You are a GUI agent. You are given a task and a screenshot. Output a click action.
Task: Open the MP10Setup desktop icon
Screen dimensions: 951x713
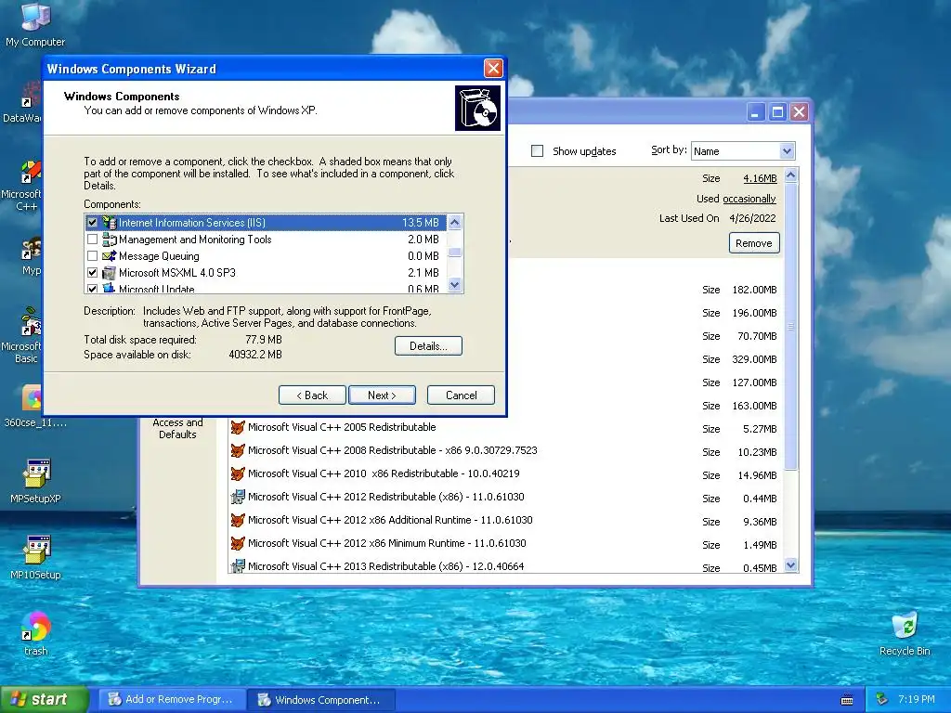click(x=36, y=558)
